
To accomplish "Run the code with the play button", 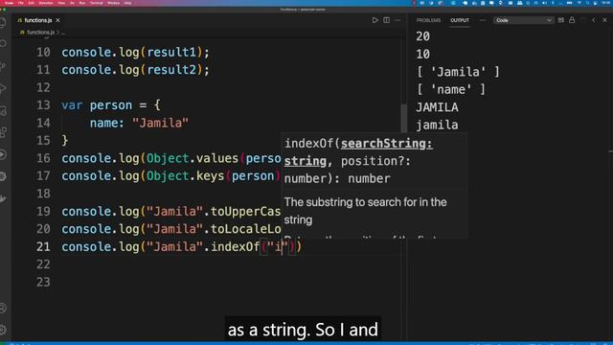I will tap(375, 20).
